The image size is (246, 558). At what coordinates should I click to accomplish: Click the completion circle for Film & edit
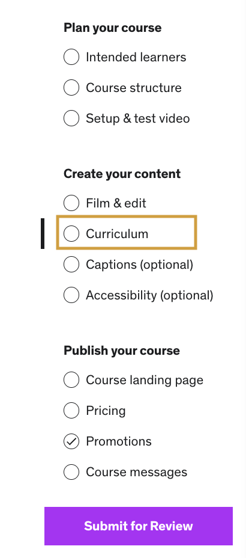point(71,203)
